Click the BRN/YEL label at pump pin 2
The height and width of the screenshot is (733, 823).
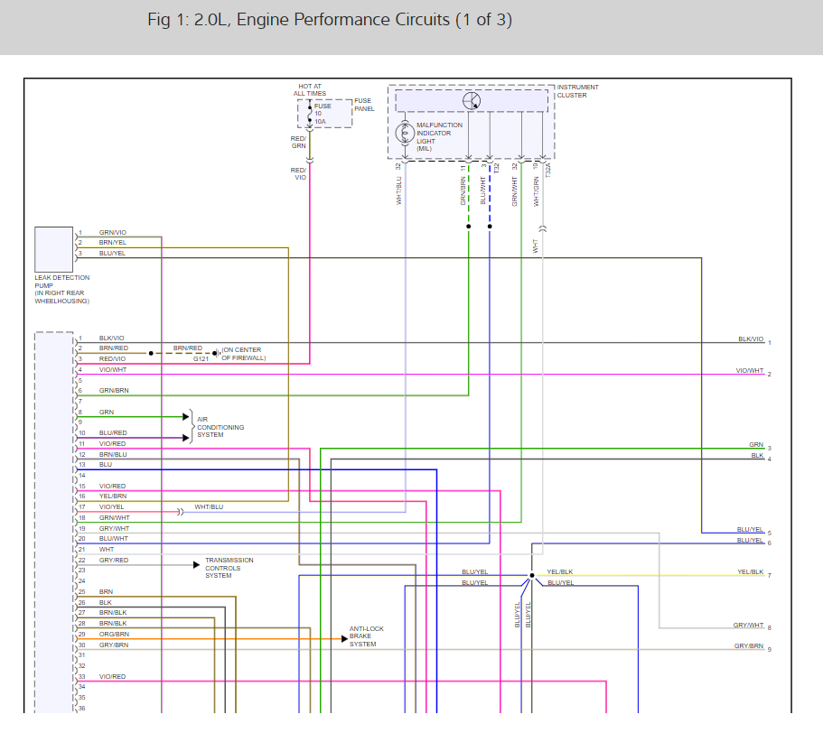[113, 242]
